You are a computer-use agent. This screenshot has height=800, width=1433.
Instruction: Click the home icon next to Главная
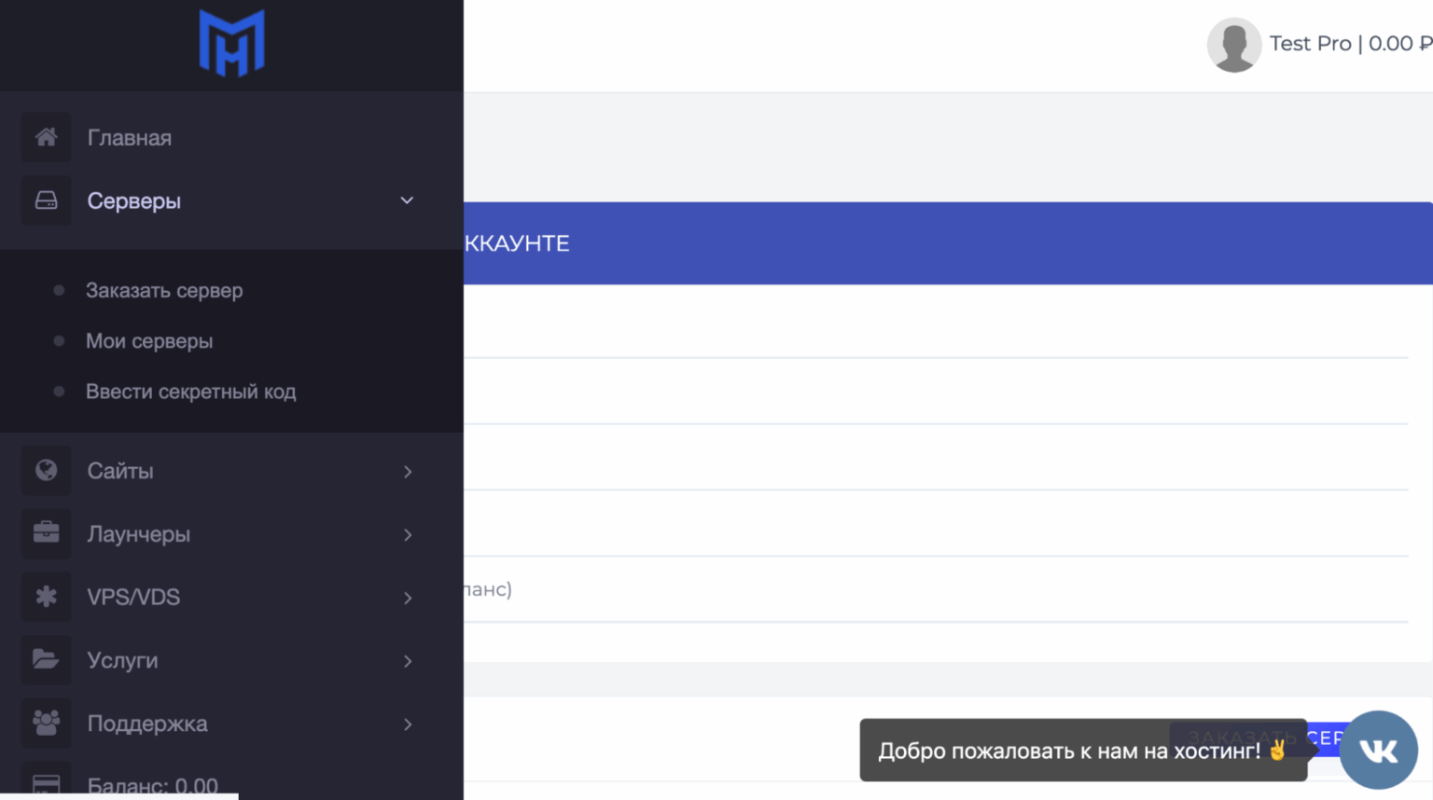pos(46,136)
